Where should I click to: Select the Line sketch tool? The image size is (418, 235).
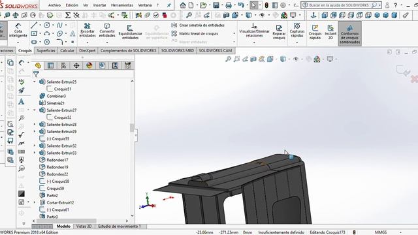(x=34, y=25)
